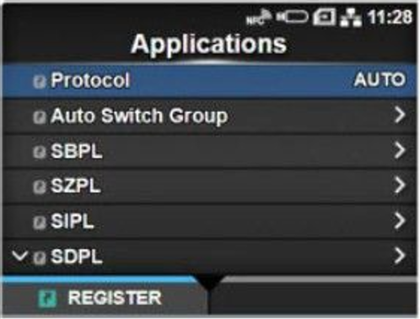
Task: Expand SDPL settings via right chevron
Action: (x=400, y=256)
